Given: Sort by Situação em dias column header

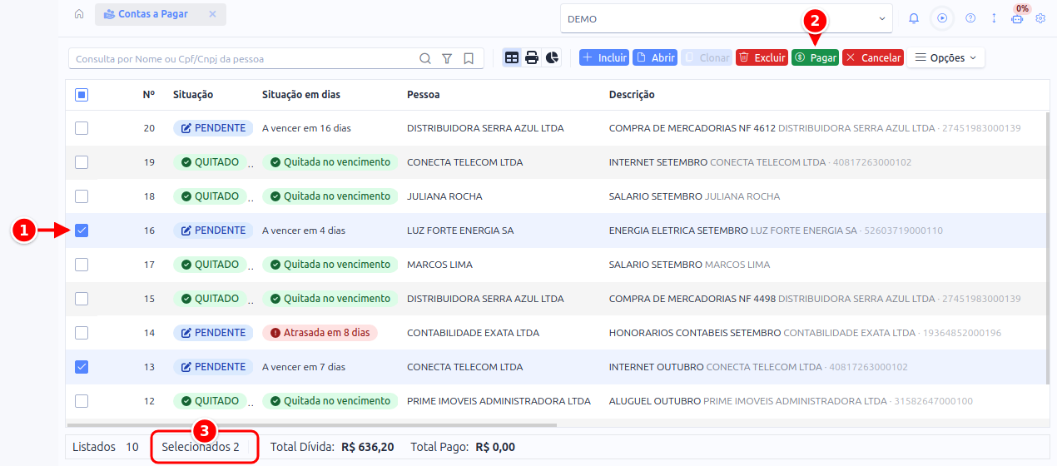Looking at the screenshot, I should tap(301, 95).
